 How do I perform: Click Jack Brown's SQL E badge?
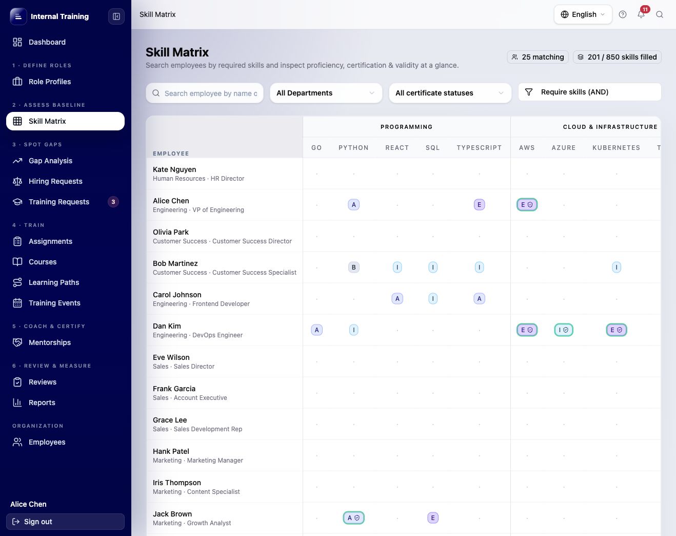pos(433,518)
